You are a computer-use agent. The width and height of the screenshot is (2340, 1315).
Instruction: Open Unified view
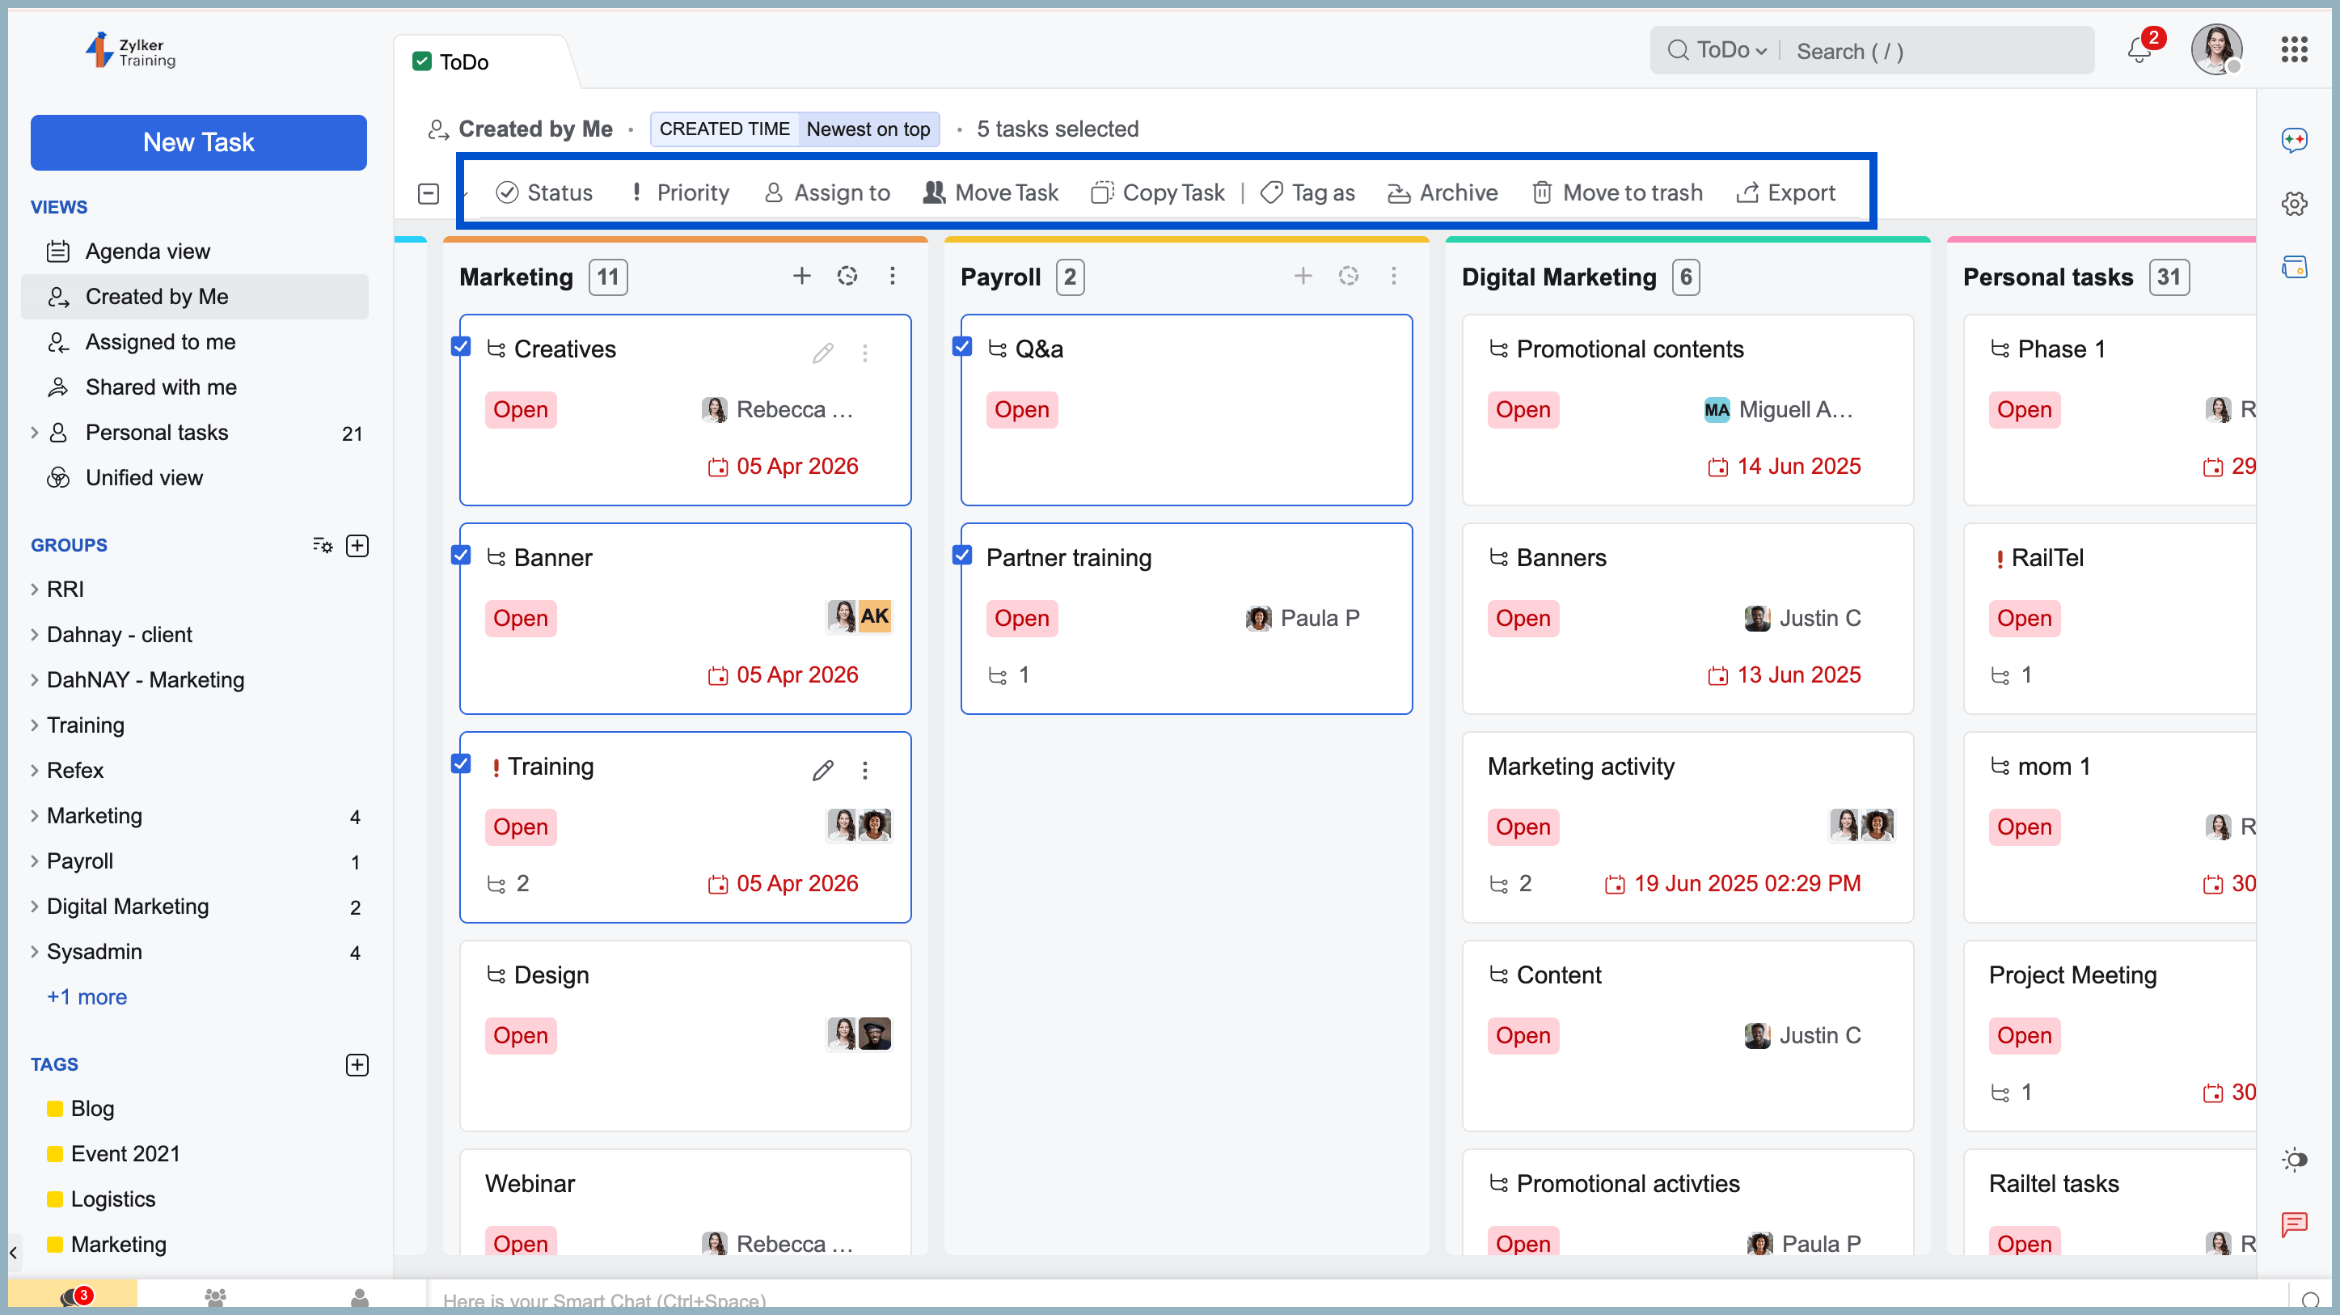coord(194,478)
